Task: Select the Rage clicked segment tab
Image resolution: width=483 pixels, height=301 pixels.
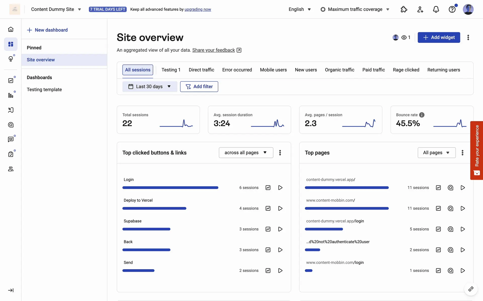Action: (406, 70)
